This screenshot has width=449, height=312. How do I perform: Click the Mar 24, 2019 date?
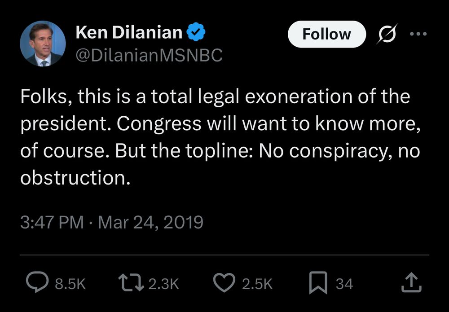click(150, 223)
